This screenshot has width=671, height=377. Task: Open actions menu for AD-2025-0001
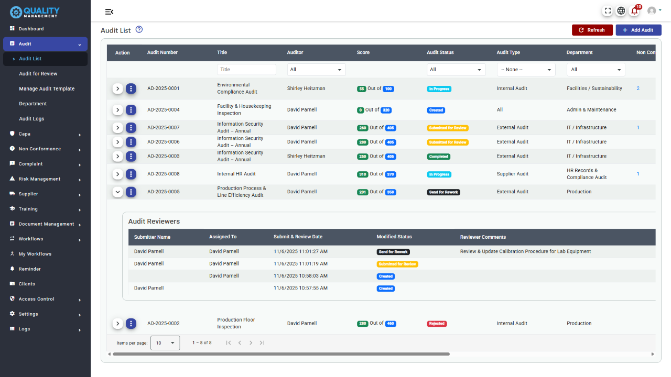pos(131,88)
